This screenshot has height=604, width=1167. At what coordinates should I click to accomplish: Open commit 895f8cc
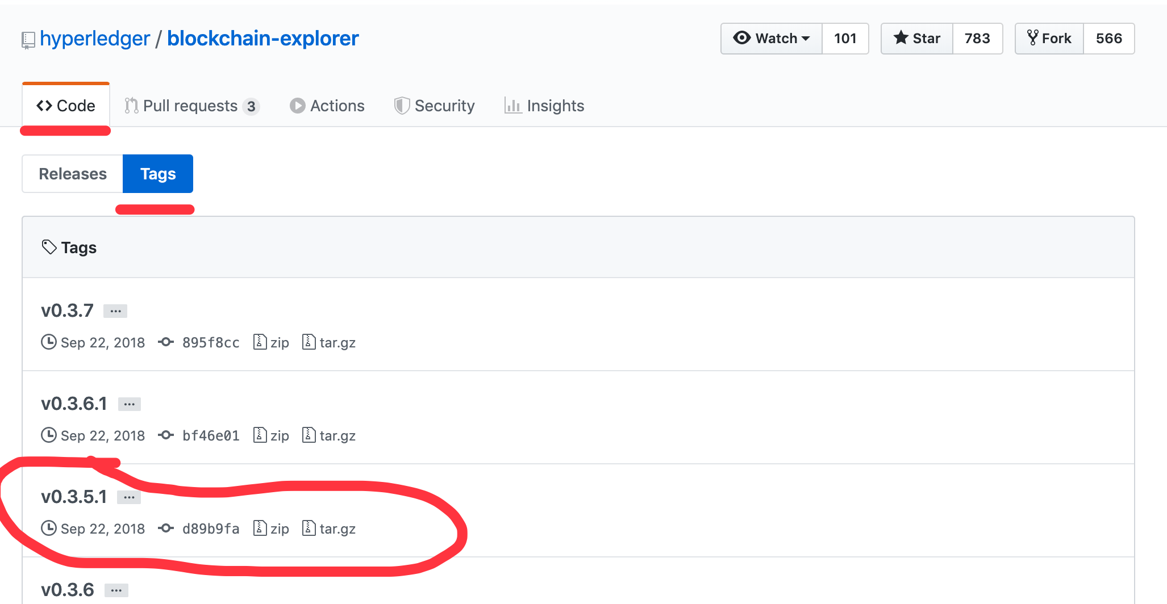(x=211, y=342)
